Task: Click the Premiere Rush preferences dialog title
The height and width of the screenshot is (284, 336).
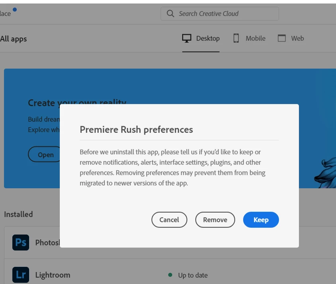Action: click(136, 130)
